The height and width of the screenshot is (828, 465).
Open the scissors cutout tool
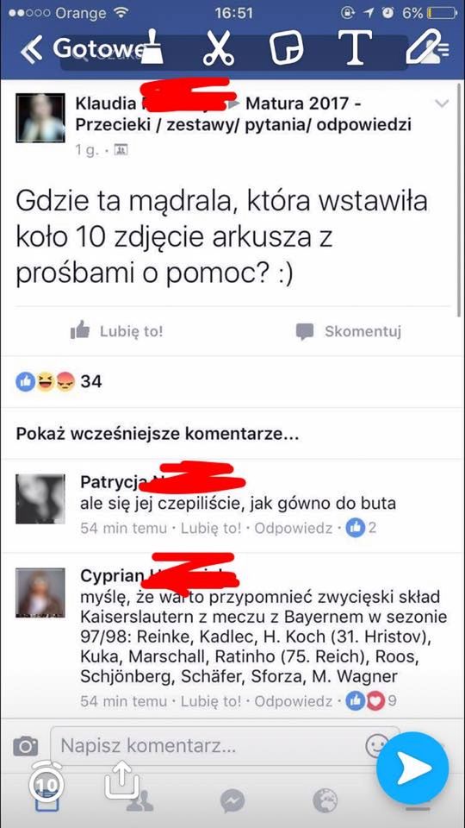[218, 47]
